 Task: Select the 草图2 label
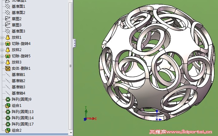tap(17, 19)
